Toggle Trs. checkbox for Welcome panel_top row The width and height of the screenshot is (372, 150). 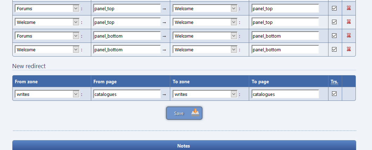click(334, 22)
